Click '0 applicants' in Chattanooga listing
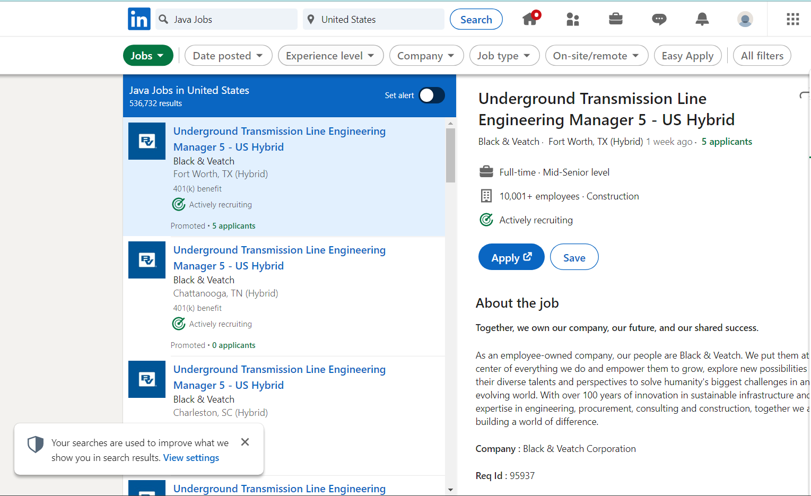This screenshot has width=811, height=496. click(234, 345)
